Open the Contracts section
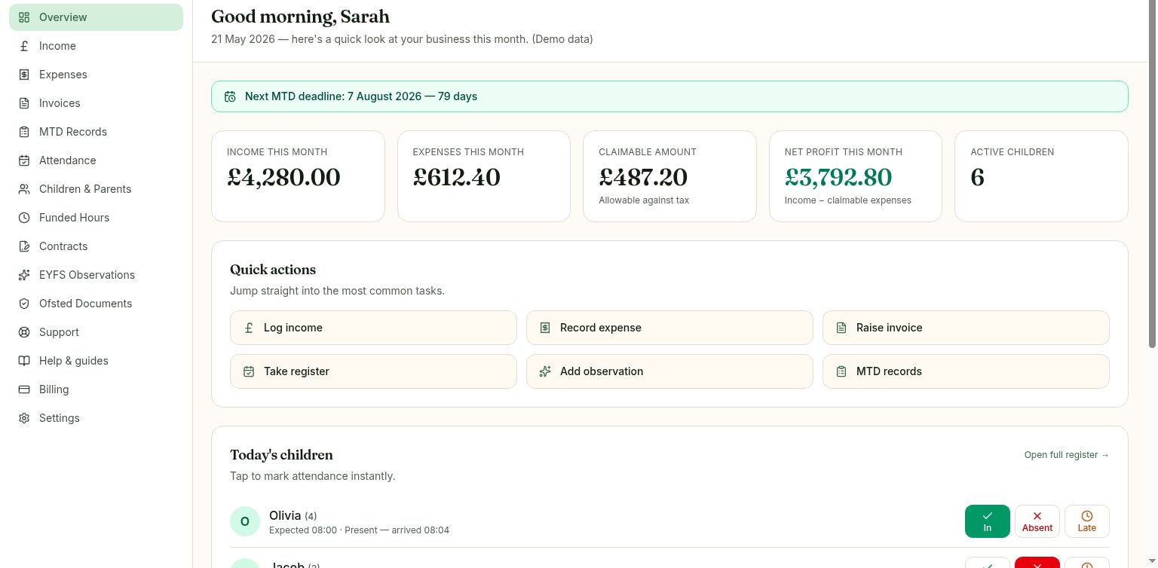Screen dimensions: 1158x568 [x=96, y=246]
